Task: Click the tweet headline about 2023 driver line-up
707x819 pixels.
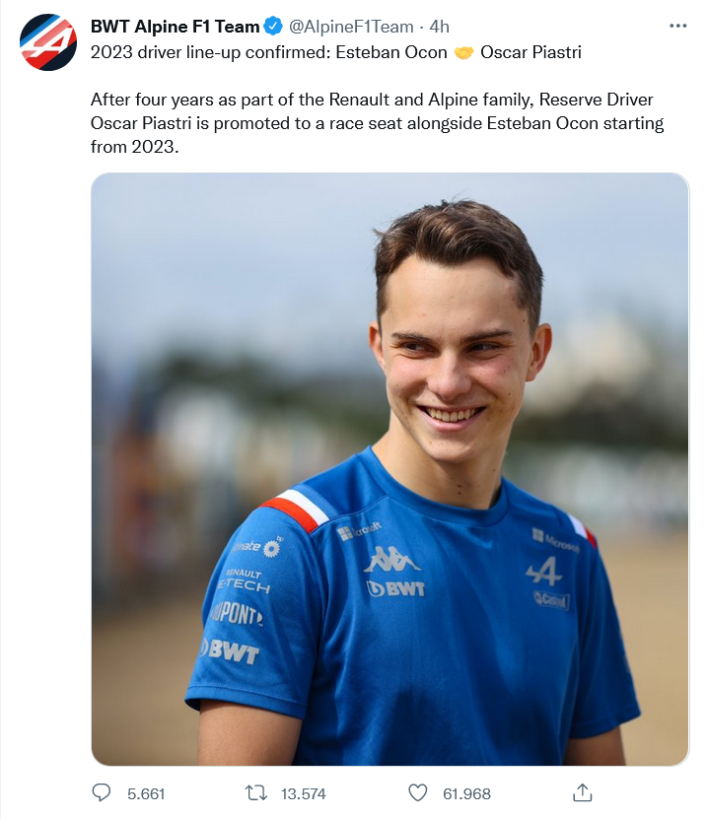Action: point(266,52)
